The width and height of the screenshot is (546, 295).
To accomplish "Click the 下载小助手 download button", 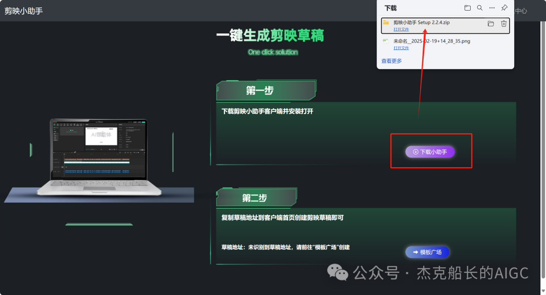I will pyautogui.click(x=430, y=152).
